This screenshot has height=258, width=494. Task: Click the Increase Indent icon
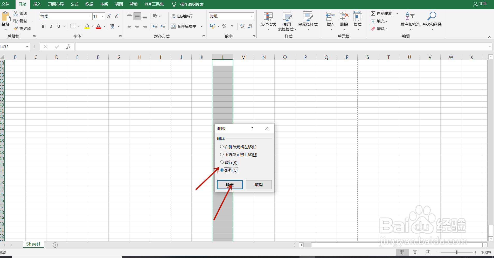point(163,26)
